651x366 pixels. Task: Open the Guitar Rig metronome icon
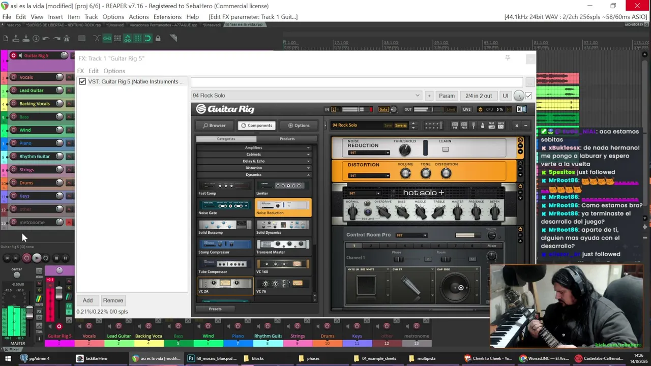[x=483, y=125]
